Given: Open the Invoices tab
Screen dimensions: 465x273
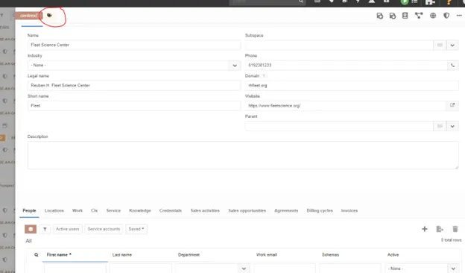Looking at the screenshot, I should click(x=349, y=210).
